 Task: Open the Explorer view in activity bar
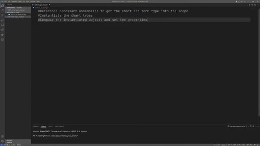click(2, 5)
